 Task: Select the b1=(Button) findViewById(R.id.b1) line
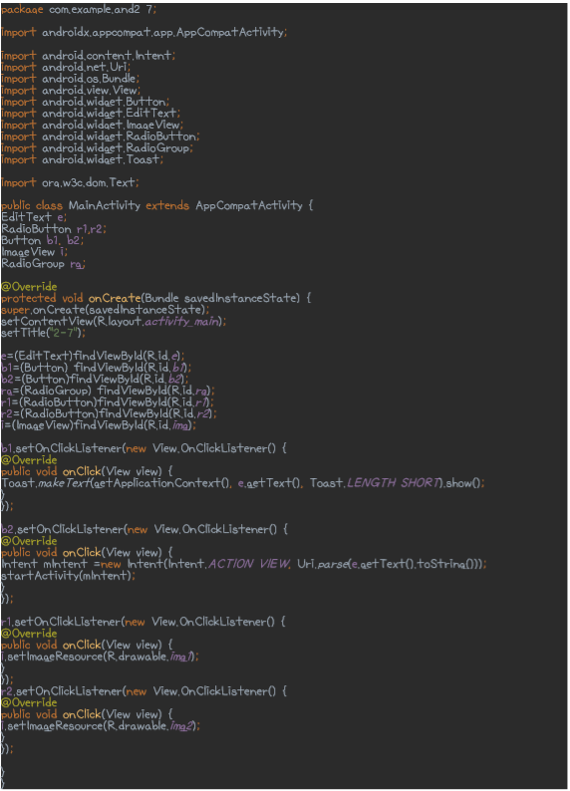pos(97,368)
